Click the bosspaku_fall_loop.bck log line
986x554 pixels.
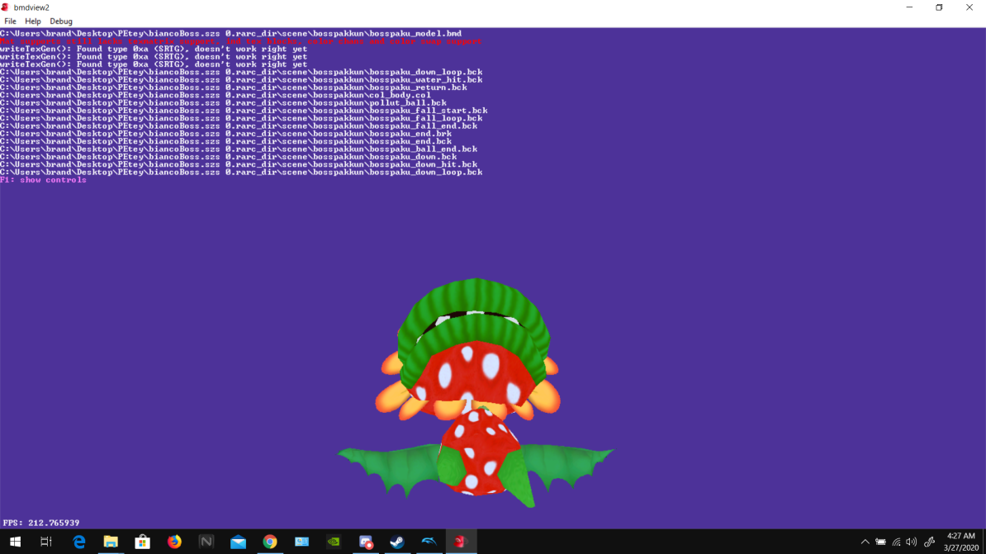(241, 118)
